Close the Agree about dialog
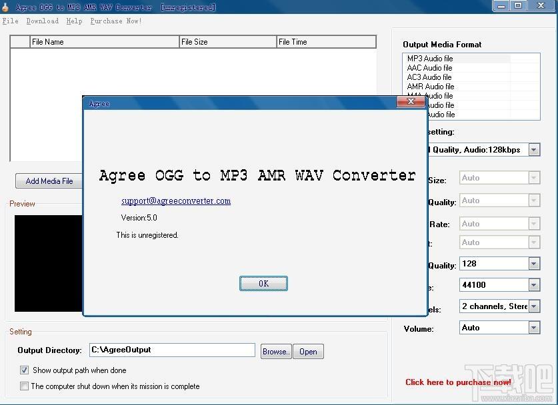 [411, 101]
